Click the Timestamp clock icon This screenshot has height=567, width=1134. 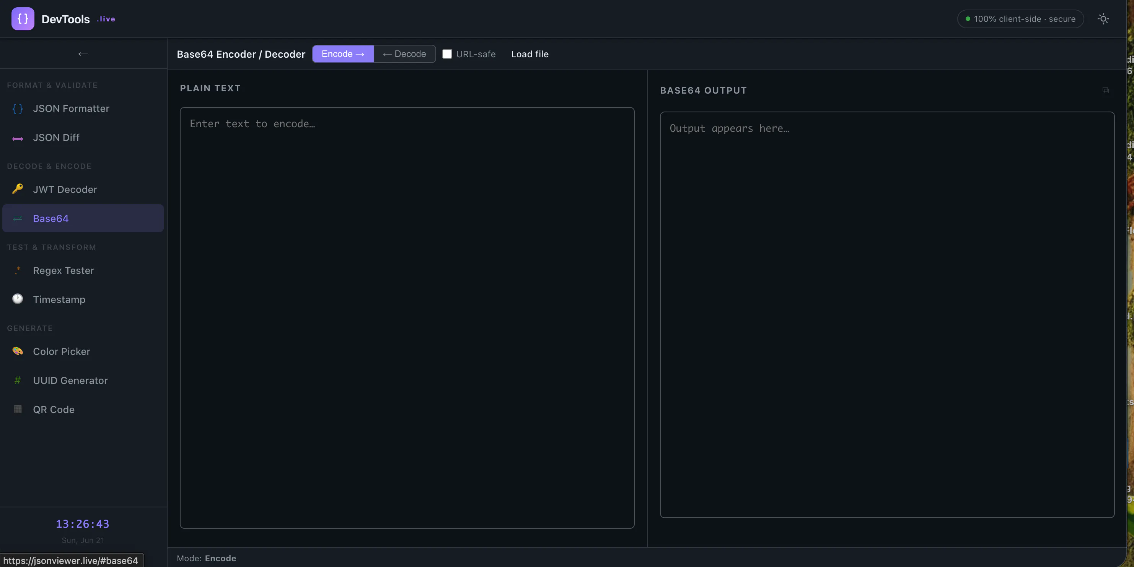[18, 299]
